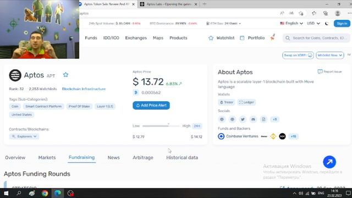The image size is (352, 198).
Task: Open Aptos Discord social icon
Action: (x=253, y=119)
